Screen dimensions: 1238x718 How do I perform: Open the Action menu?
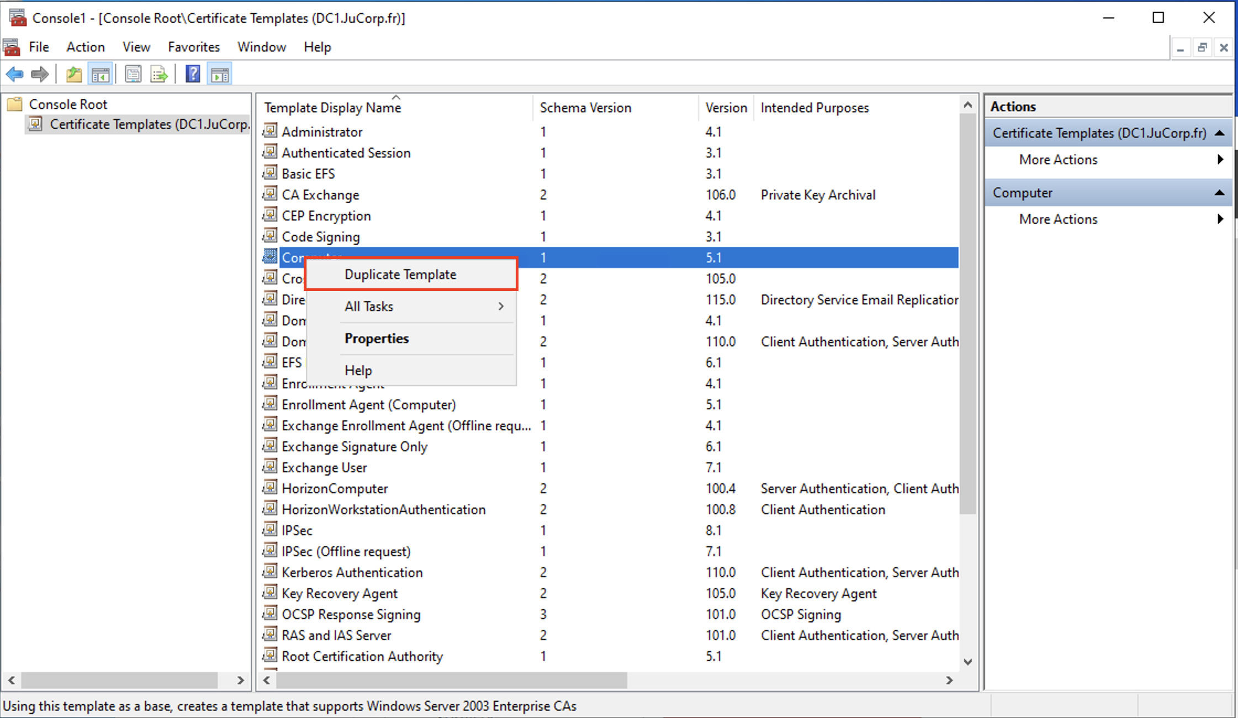point(86,47)
